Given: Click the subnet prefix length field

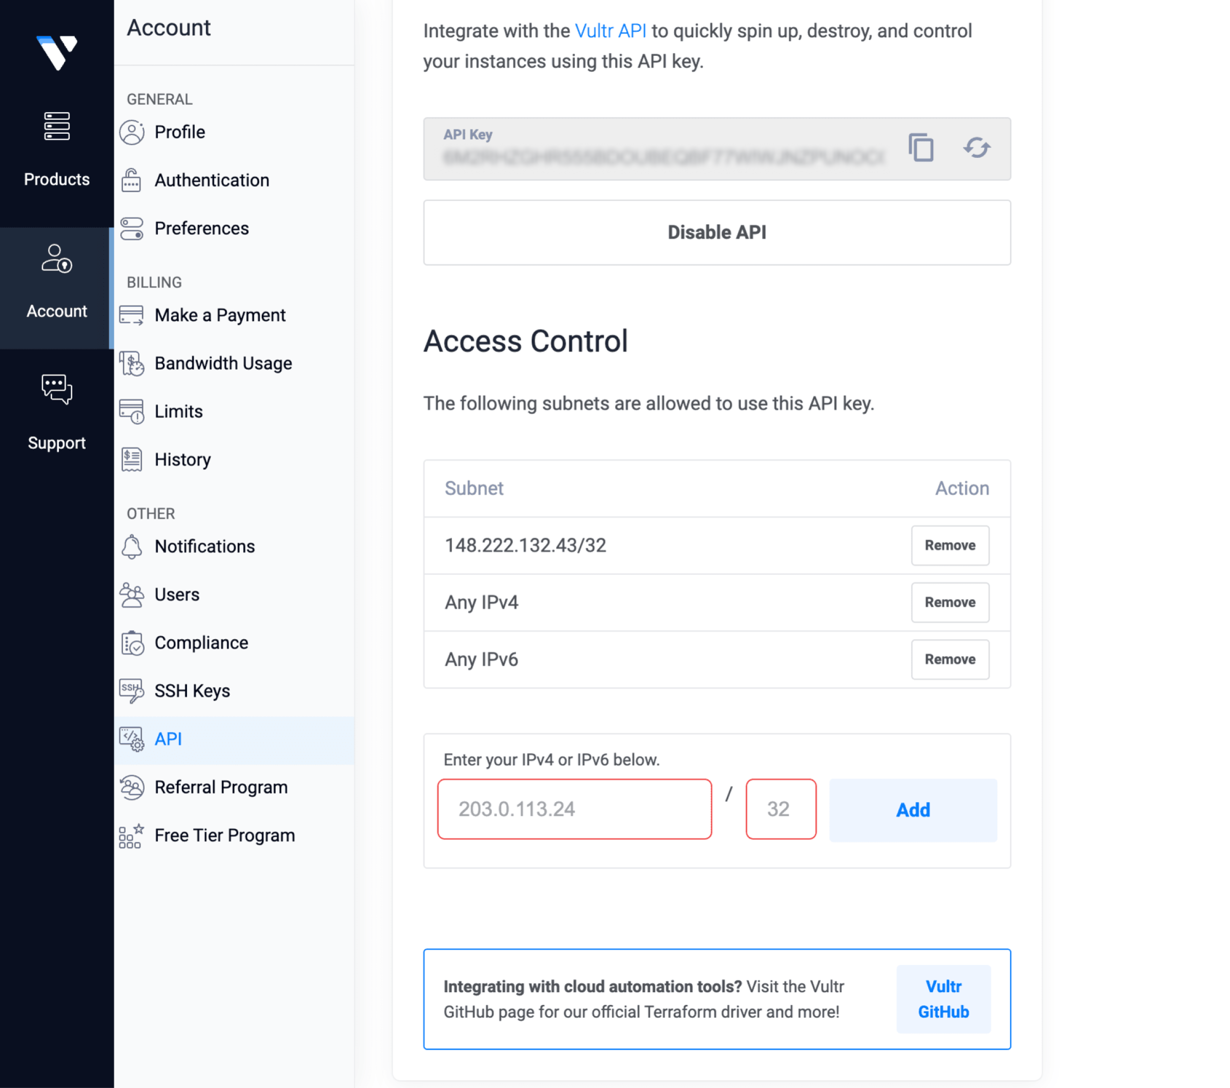Looking at the screenshot, I should (780, 809).
